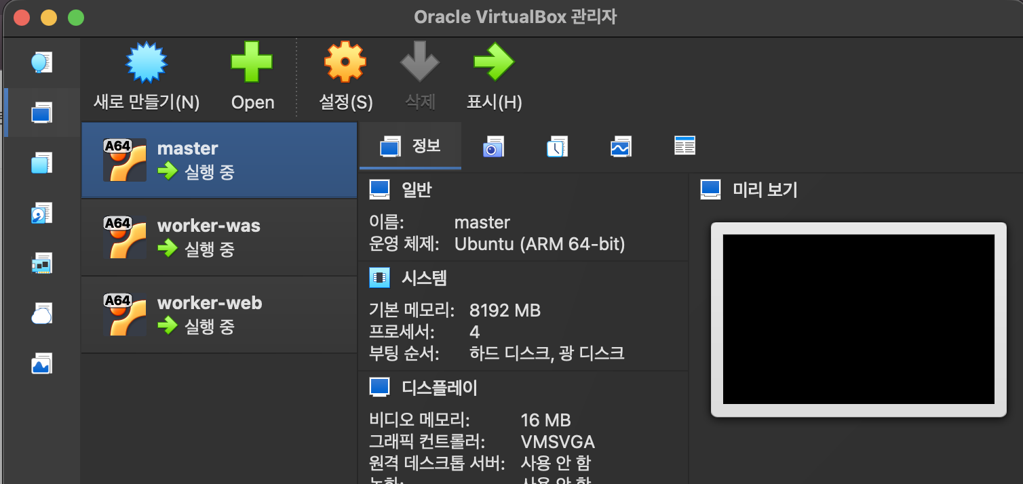
Task: Click the Ubuntu (ARM 64-bit) OS value
Action: pyautogui.click(x=539, y=244)
